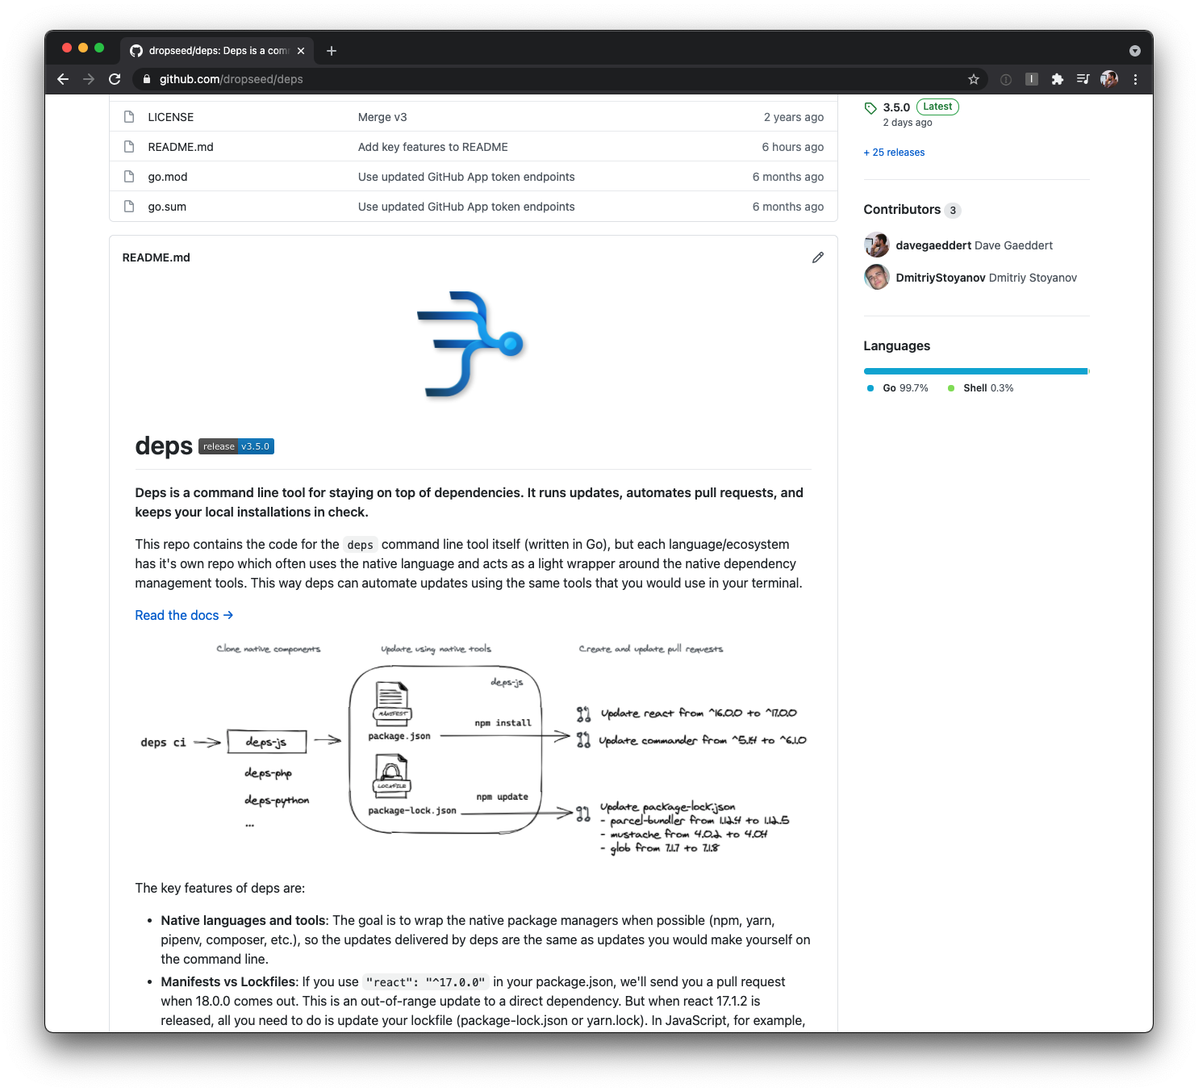Image resolution: width=1198 pixels, height=1092 pixels.
Task: Click the deps logo image
Action: (x=470, y=345)
